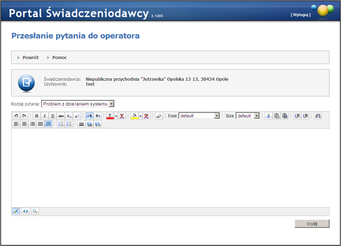
Task: Click the Wyślij send button
Action: pyautogui.click(x=312, y=224)
